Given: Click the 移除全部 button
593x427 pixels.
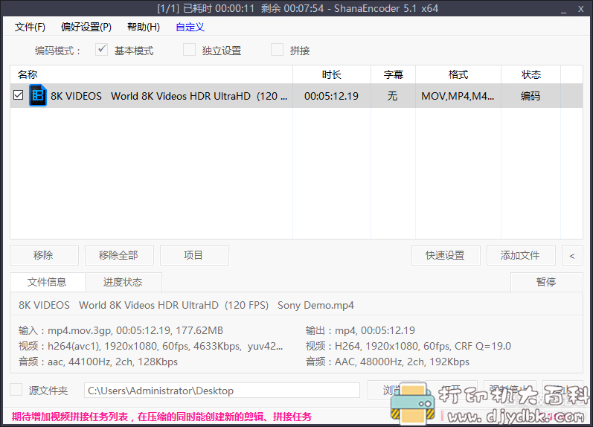Looking at the screenshot, I should pos(119,255).
